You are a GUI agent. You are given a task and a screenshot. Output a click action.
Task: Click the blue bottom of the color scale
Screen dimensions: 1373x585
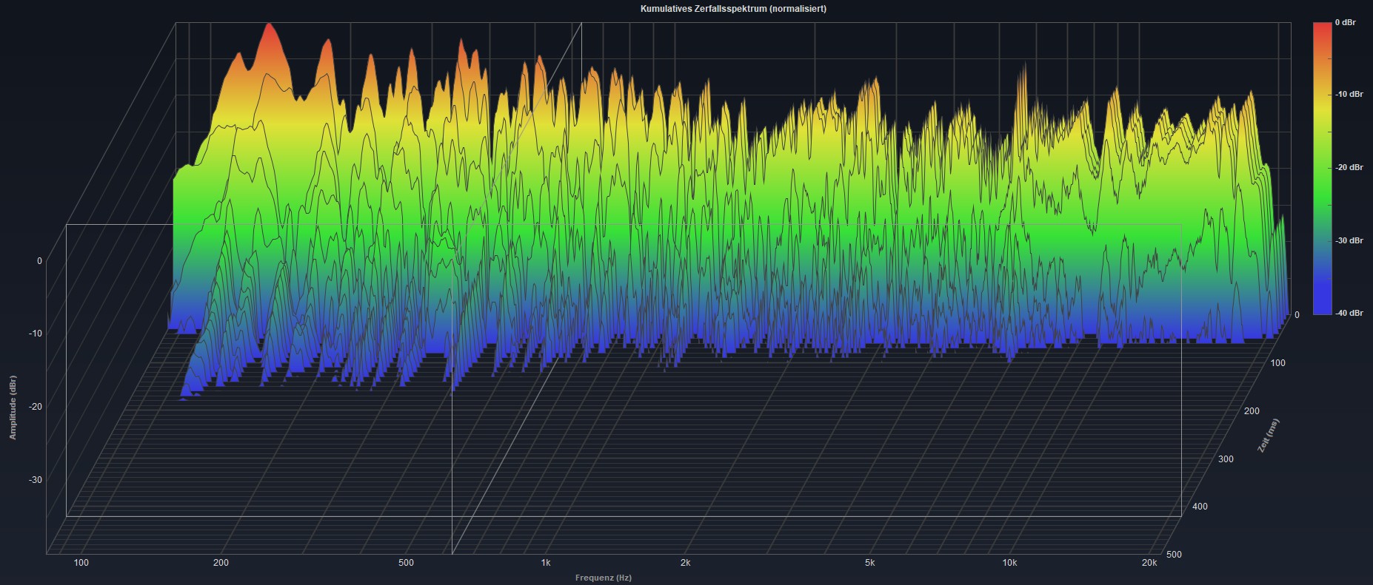point(1322,308)
